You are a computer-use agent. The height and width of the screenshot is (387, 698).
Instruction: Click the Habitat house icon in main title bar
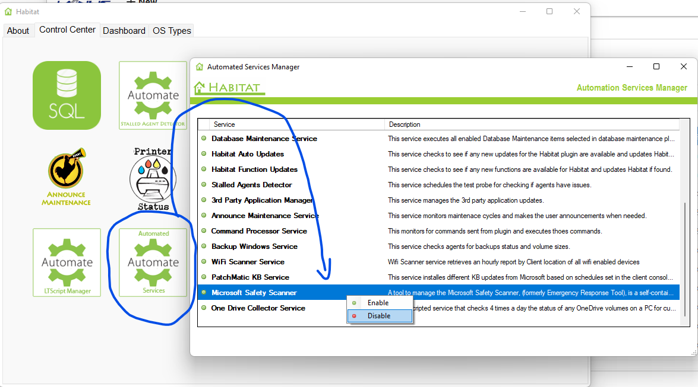coord(8,11)
